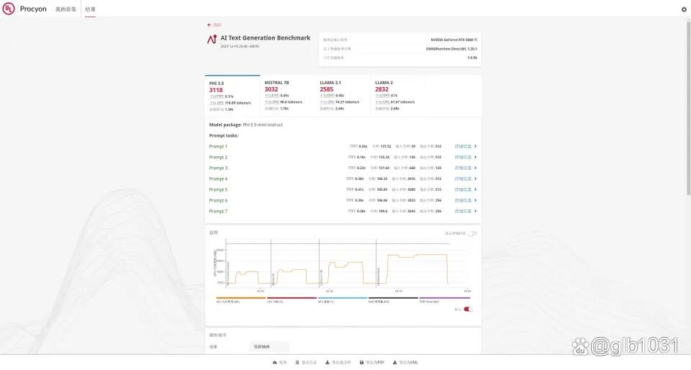Click the Prompt 6 row label
Screen dimensions: 691x370
tap(218, 200)
